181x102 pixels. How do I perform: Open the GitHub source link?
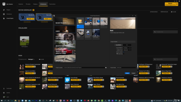point(154,12)
